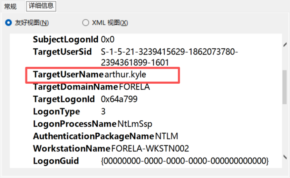Select the workstation name FORELA-WKSTN002
Viewport: 290px width, 178px height.
[150, 149]
